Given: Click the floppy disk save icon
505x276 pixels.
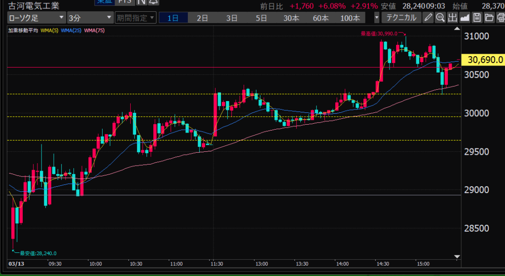Looking at the screenshot, I should click(x=477, y=18).
